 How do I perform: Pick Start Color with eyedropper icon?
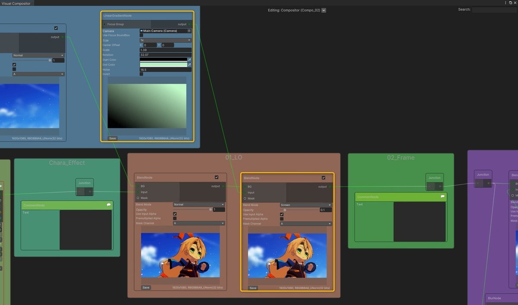click(189, 60)
